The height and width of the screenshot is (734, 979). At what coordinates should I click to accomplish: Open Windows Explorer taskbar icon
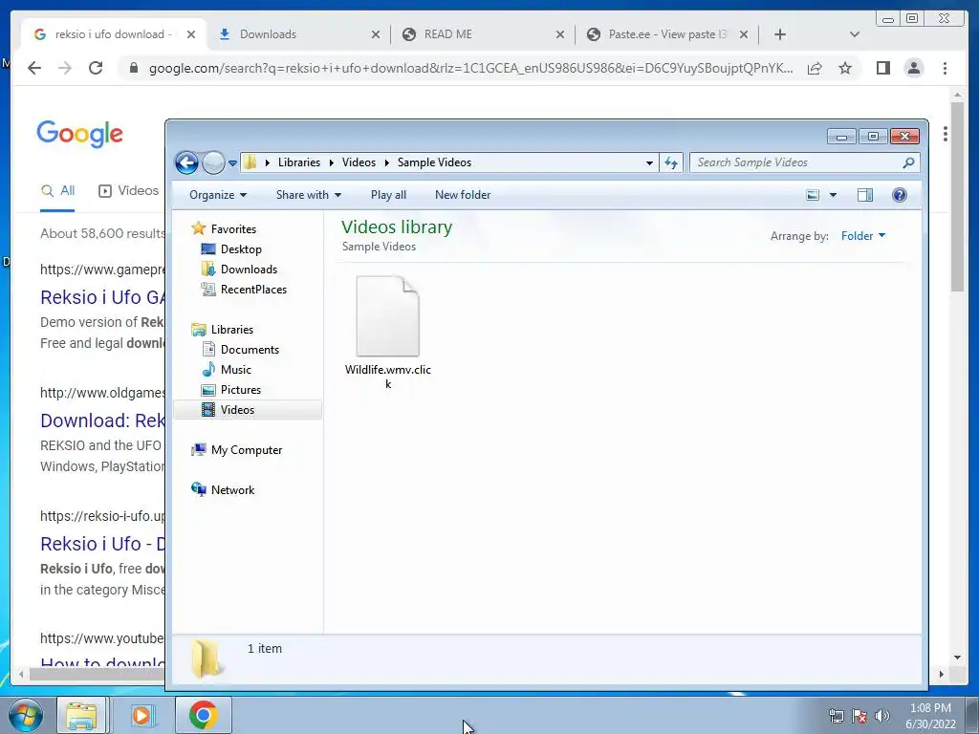click(82, 715)
